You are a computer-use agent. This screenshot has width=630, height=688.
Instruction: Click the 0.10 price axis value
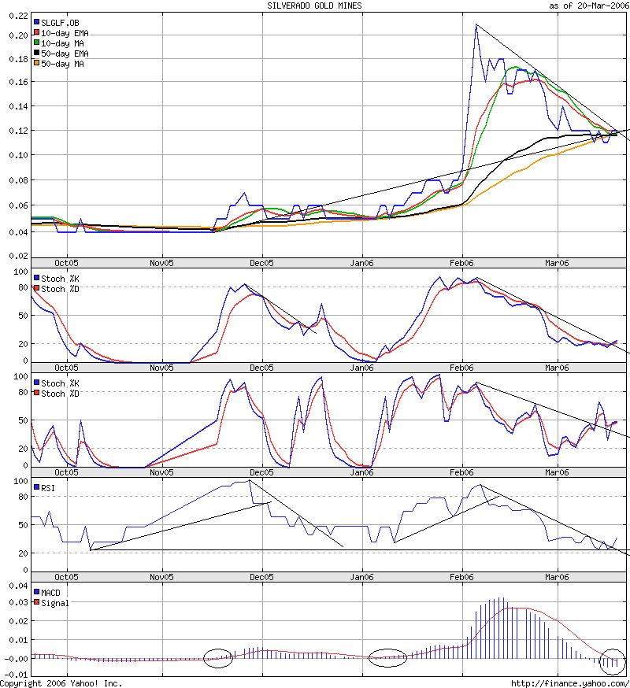tap(18, 155)
